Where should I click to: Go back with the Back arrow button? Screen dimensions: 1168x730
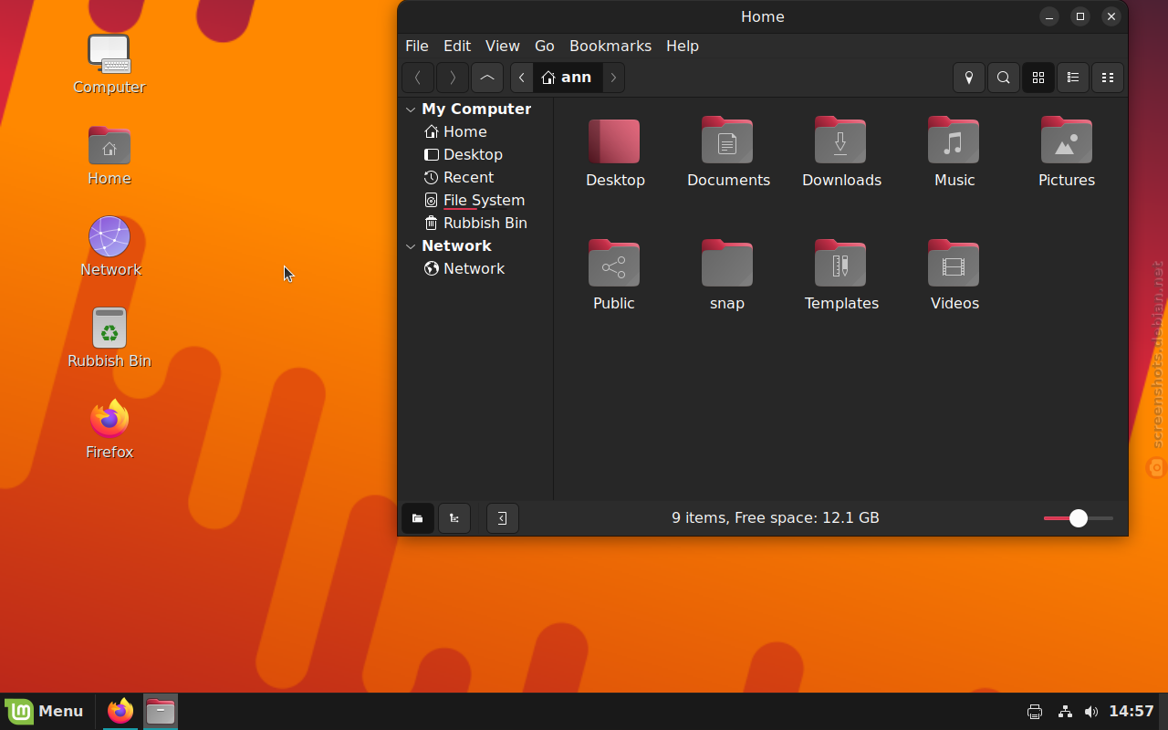[418, 78]
